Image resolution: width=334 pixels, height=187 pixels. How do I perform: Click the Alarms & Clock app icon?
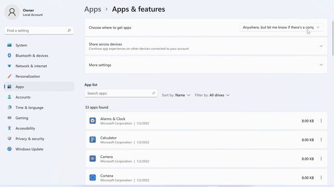(x=92, y=121)
